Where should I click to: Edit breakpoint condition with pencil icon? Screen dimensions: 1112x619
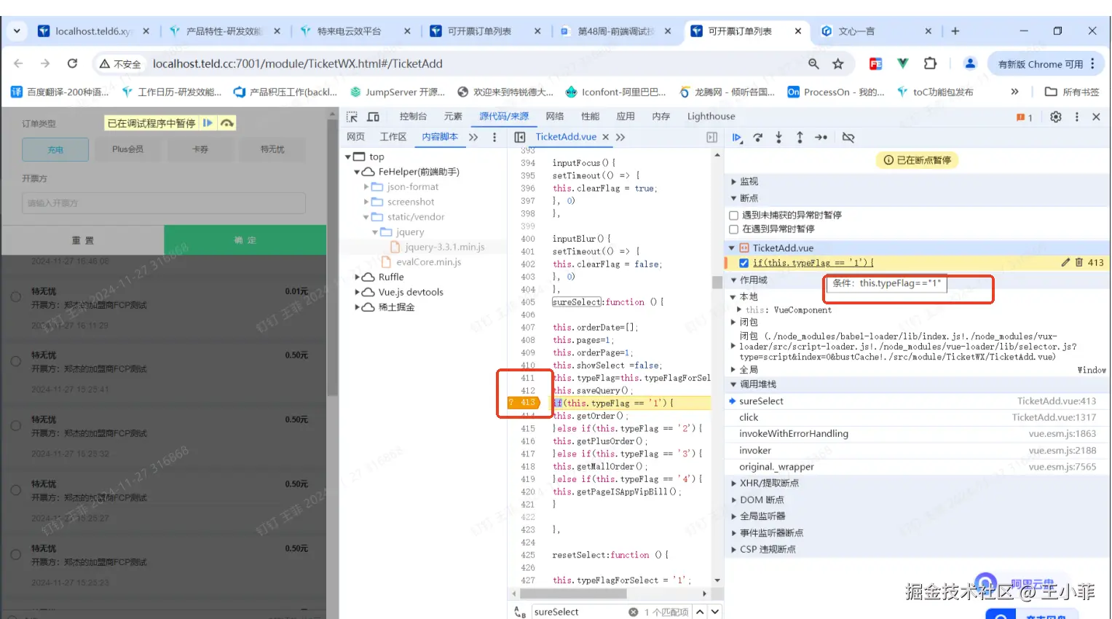pyautogui.click(x=1065, y=262)
